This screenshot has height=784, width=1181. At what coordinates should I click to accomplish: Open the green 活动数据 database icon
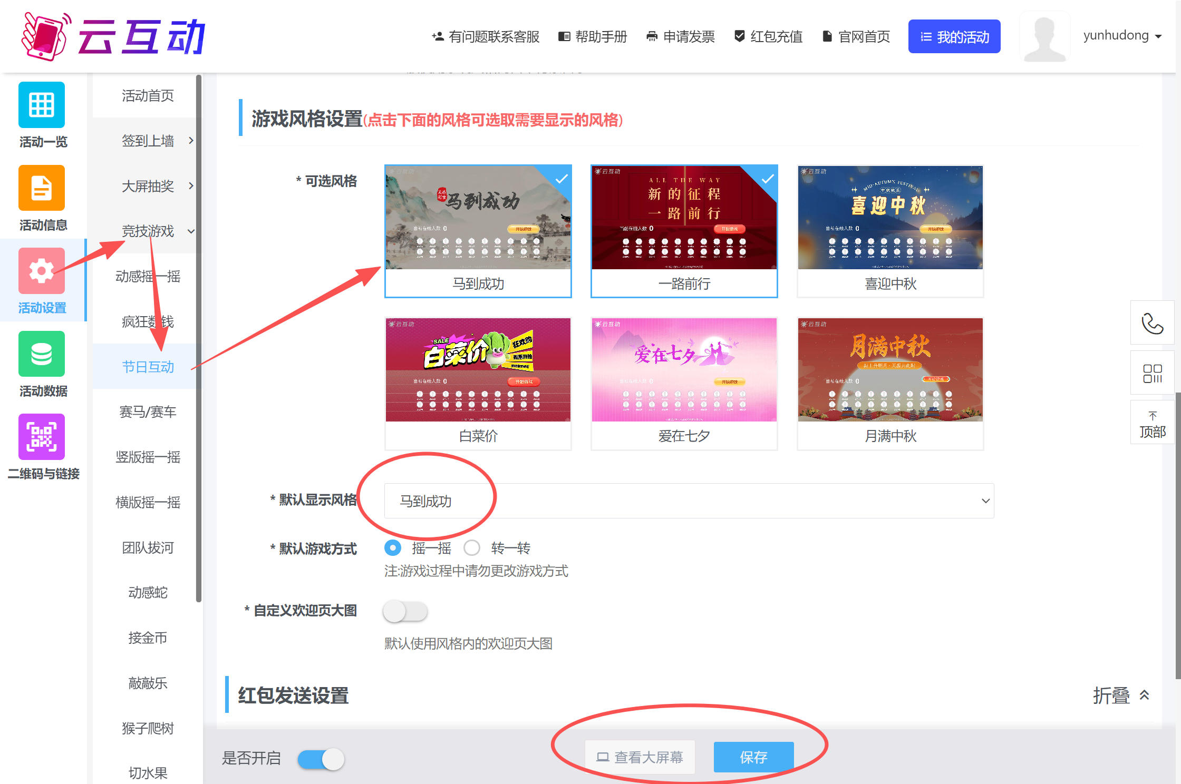pos(42,354)
